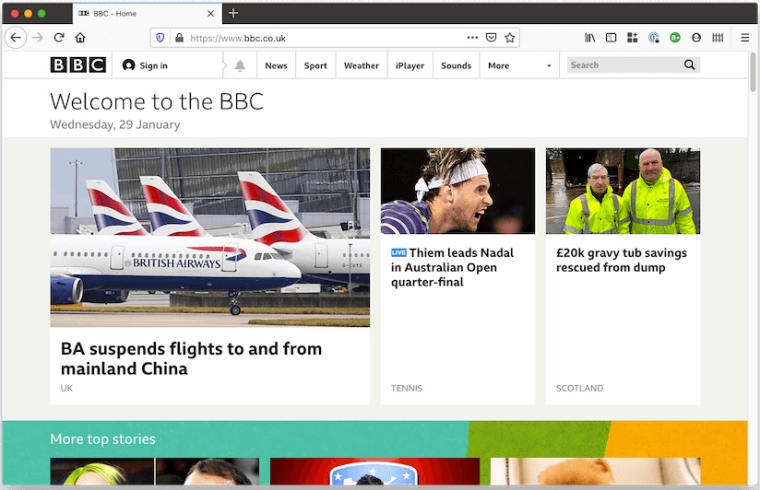
Task: Click the UK category label
Action: point(66,388)
